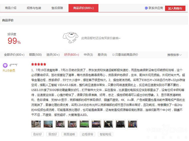189x141 pixels.
Task: Open the 推荐排序 sort dropdown
Action: (x=174, y=55)
